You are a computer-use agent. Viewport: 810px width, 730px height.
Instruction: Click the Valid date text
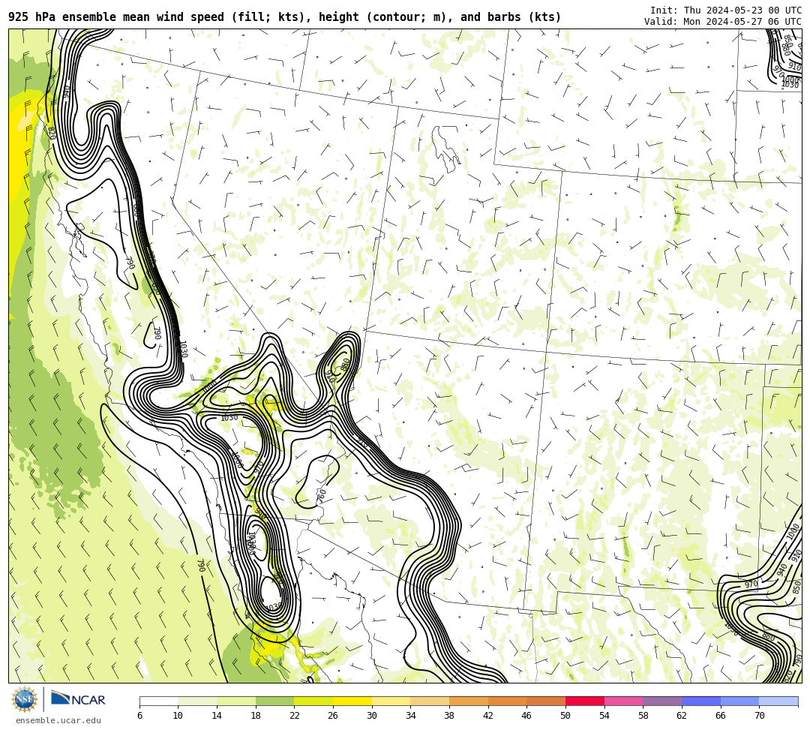pos(722,21)
